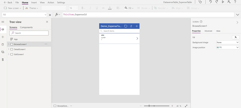The image size is (241, 108).
Task: Click the Tree view Search box
Action: pyautogui.click(x=29, y=33)
